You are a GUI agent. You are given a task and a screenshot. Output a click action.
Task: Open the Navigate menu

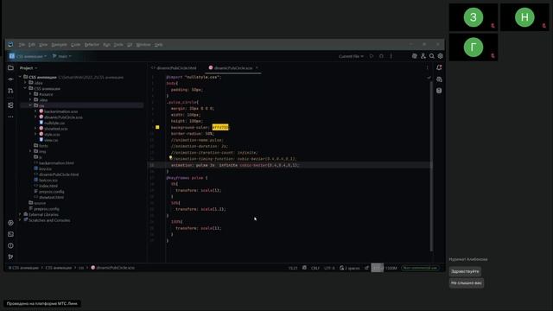point(60,44)
